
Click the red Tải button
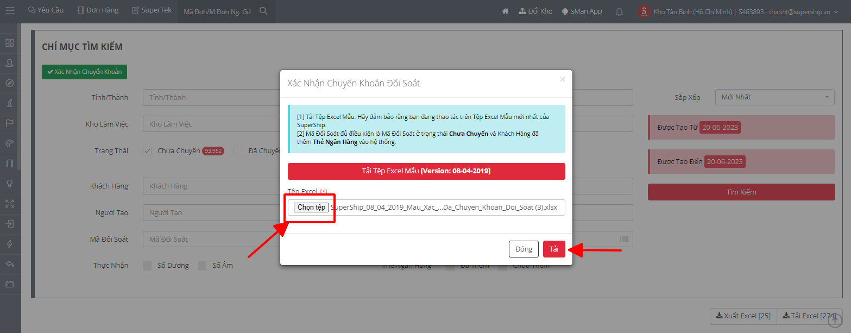(x=554, y=249)
